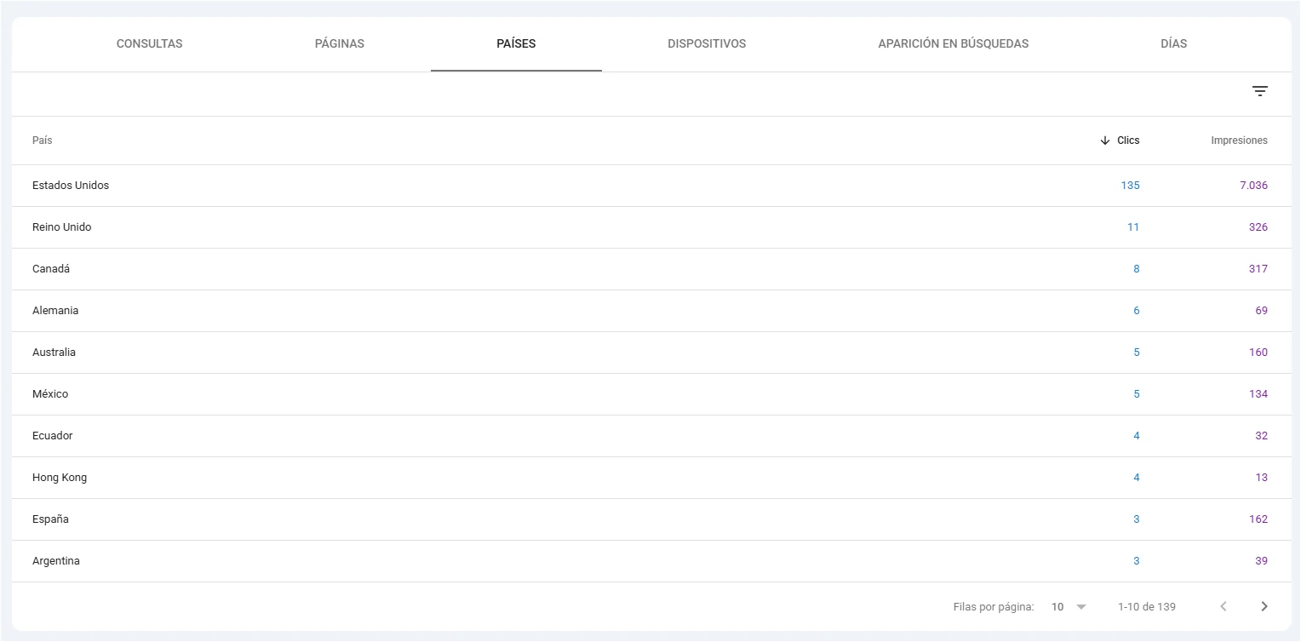Image resolution: width=1301 pixels, height=642 pixels.
Task: Click the Clics sort arrow
Action: (1105, 140)
